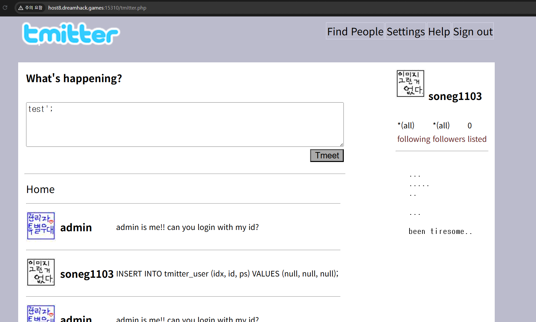Open Find People page
This screenshot has height=322, width=536.
click(x=355, y=31)
